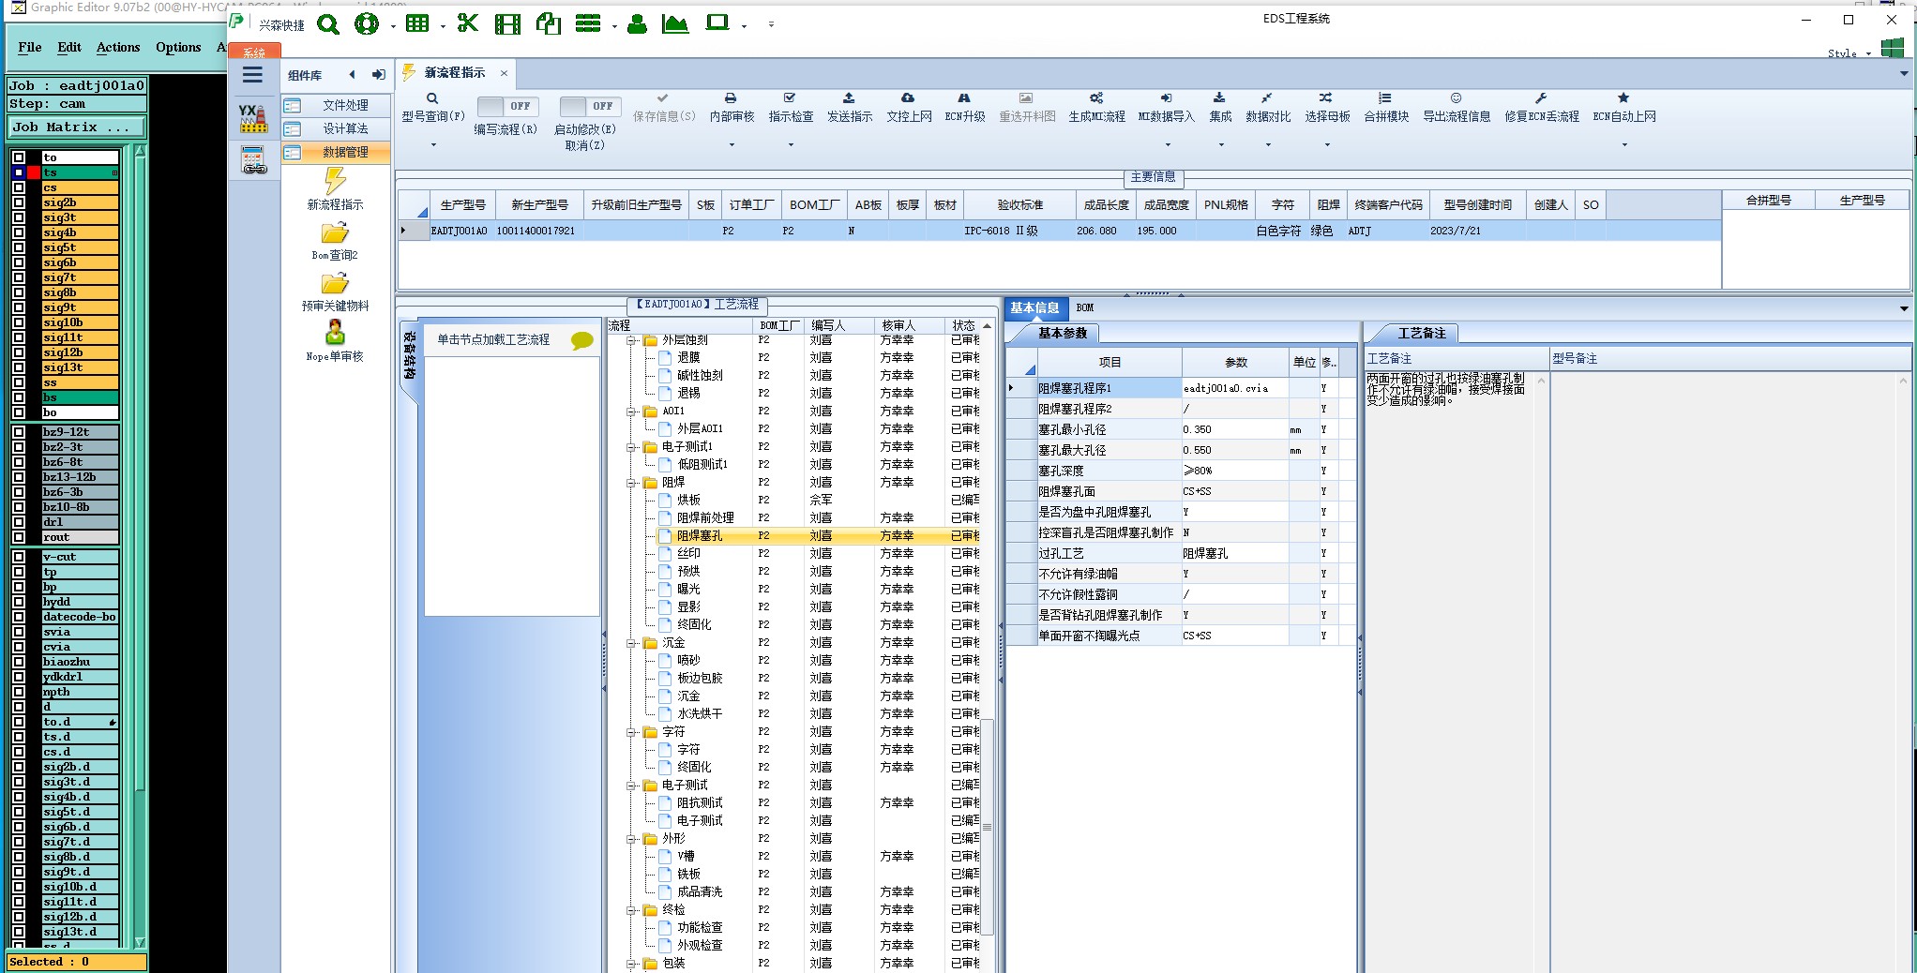
Task: Click 内部审核 printer toolbar icon
Action: coord(731,98)
